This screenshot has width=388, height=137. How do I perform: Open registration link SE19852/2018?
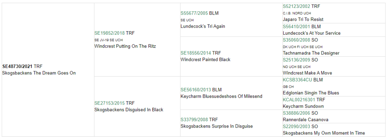coord(110,33)
